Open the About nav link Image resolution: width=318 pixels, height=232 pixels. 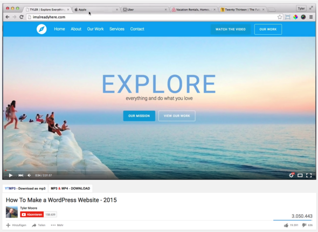tap(76, 29)
